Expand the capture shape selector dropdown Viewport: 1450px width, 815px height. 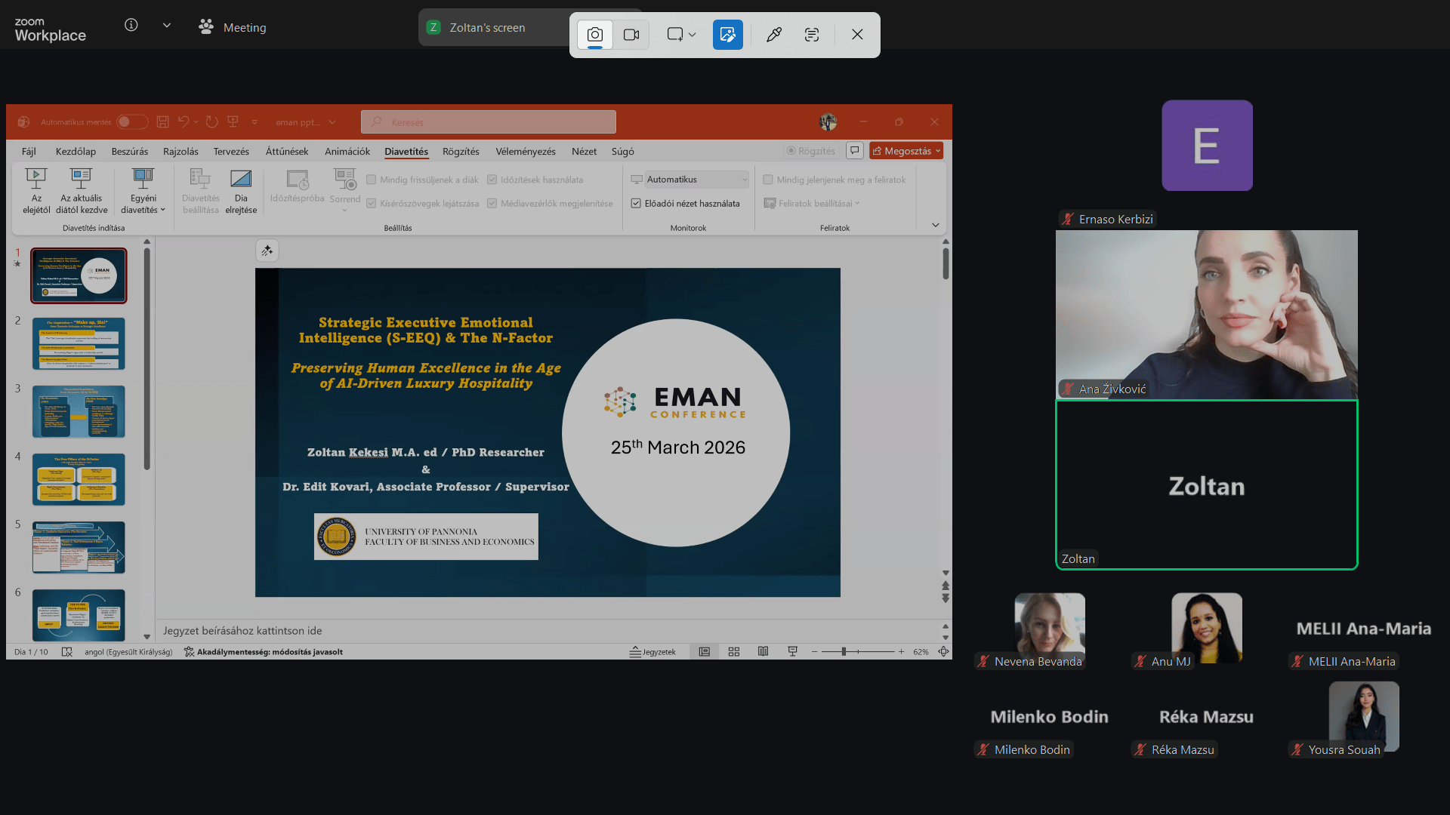coord(692,35)
